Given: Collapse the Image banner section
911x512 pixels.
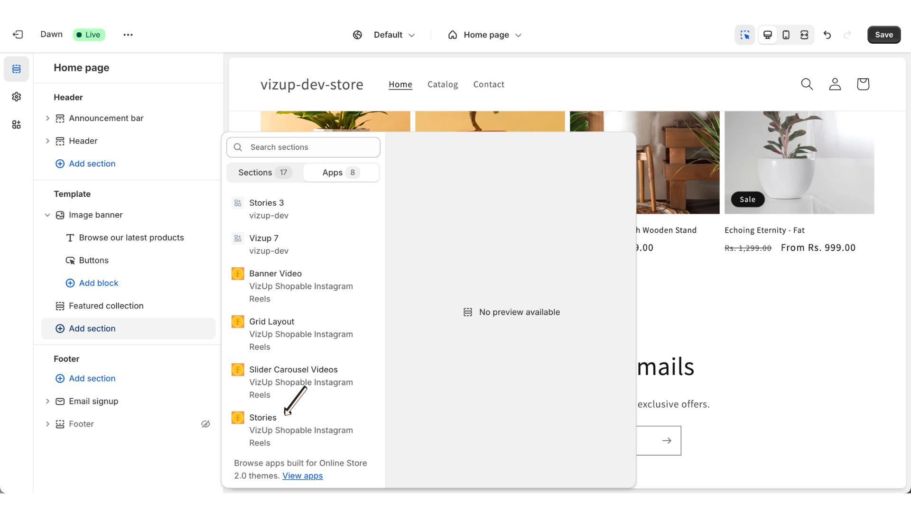Looking at the screenshot, I should click(x=47, y=215).
